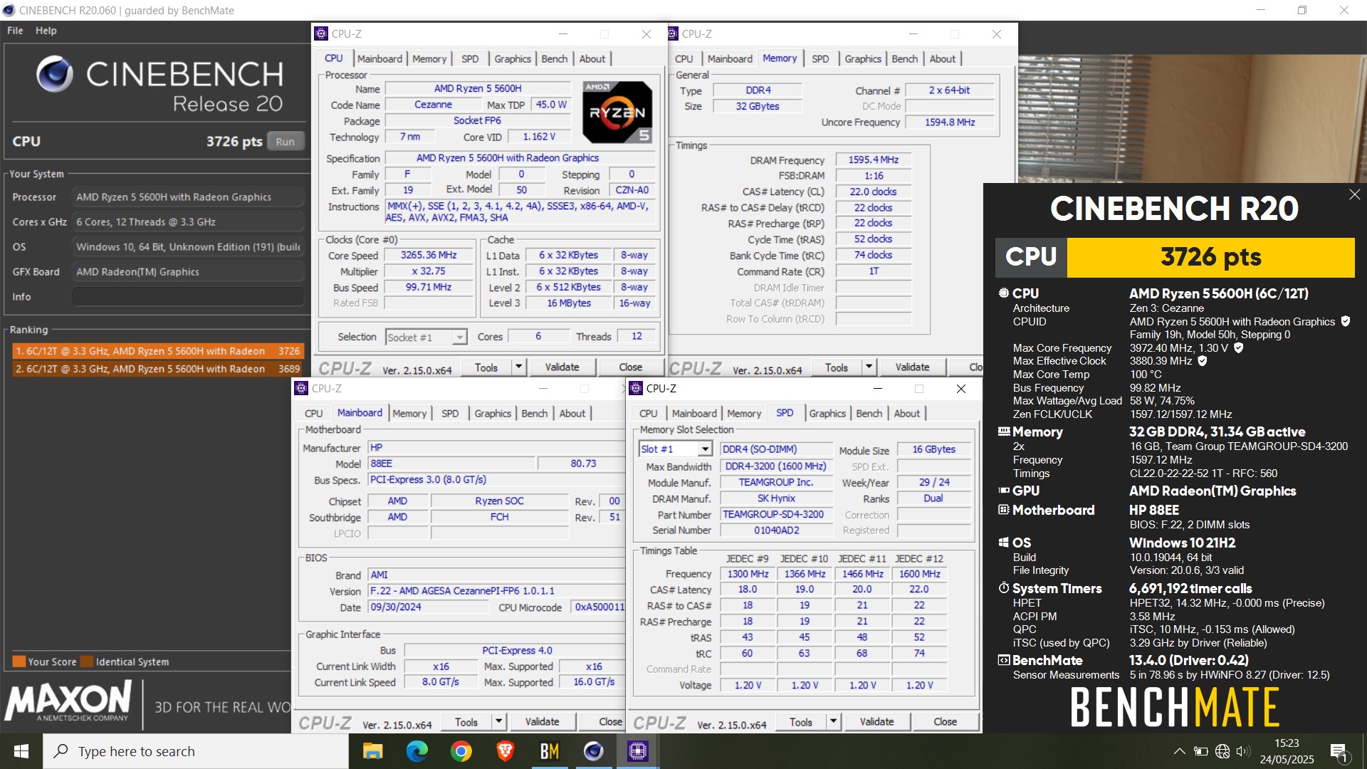
Task: Select Memory tab in Mainboard CPU-Z window
Action: point(409,414)
